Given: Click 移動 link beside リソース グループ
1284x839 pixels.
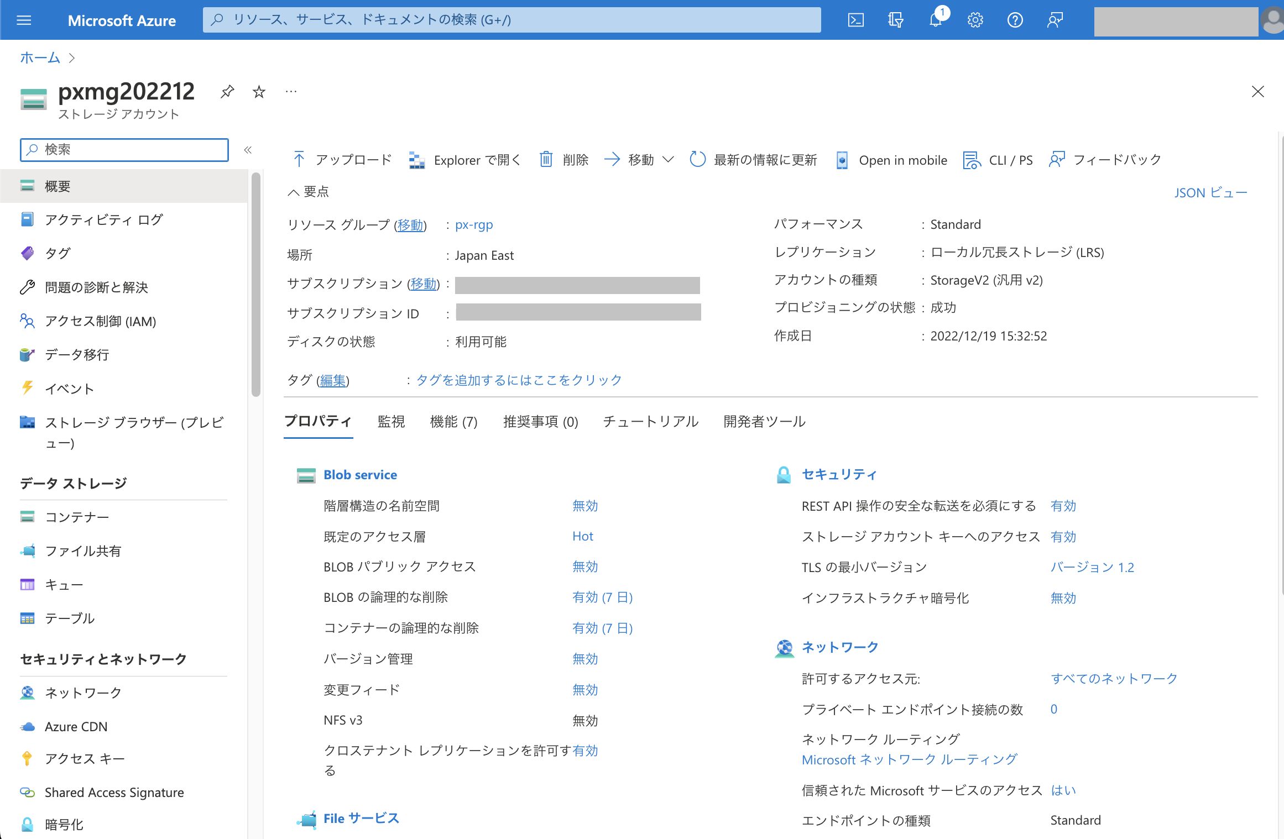Looking at the screenshot, I should coord(410,225).
